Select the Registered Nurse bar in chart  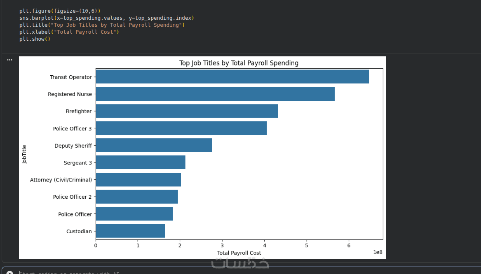215,94
